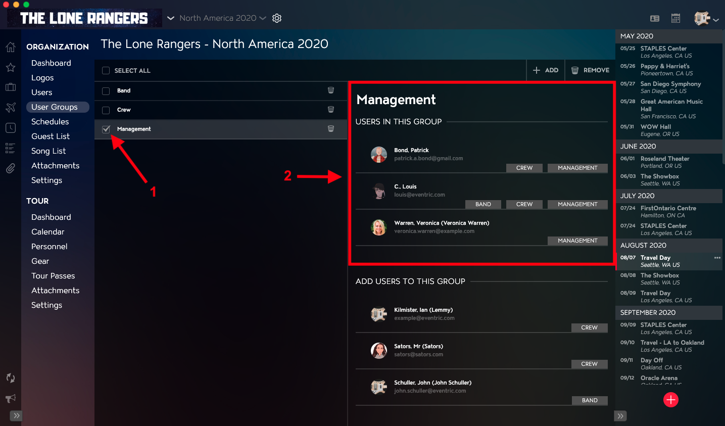The width and height of the screenshot is (725, 426).
Task: Check the Band group checkbox
Action: tap(106, 91)
